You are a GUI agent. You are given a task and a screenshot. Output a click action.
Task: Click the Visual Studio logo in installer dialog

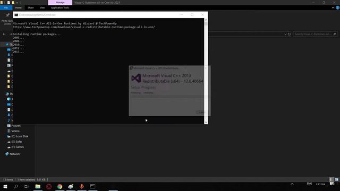click(x=136, y=78)
